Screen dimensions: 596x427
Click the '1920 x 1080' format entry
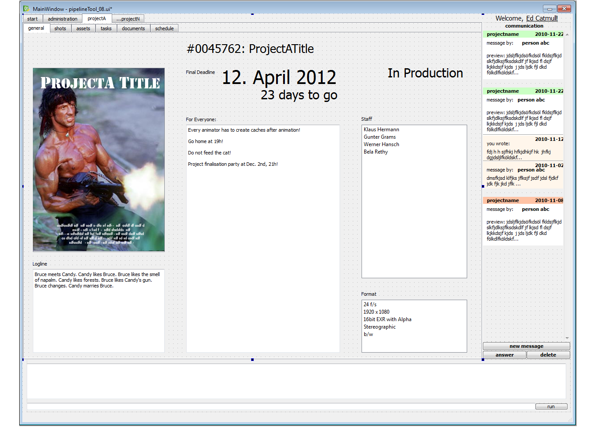376,312
